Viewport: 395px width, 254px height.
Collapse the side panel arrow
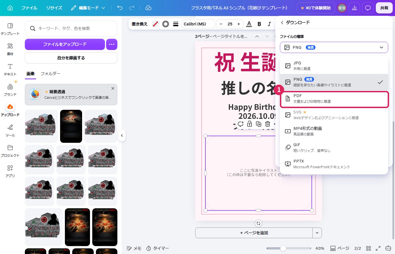pyautogui.click(x=122, y=135)
